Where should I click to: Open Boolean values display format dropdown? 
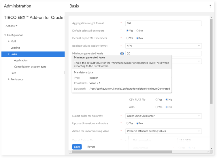164,46
